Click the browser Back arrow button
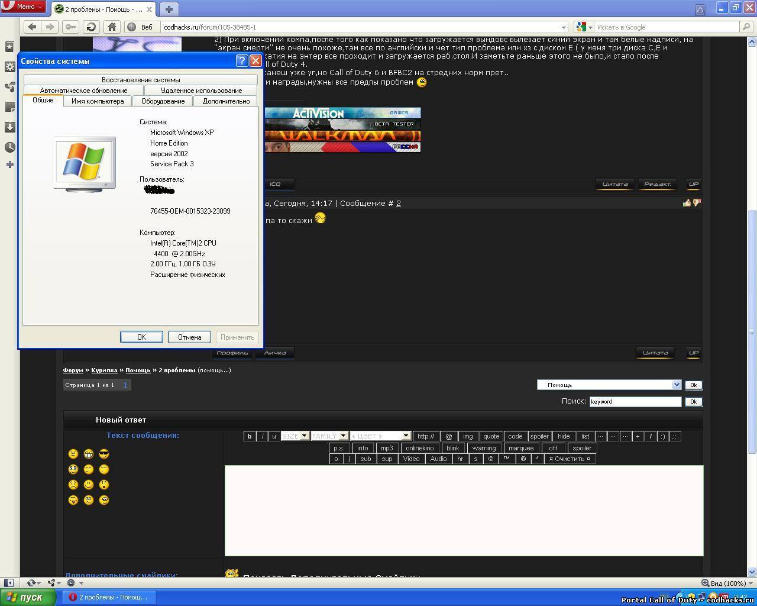The height and width of the screenshot is (606, 757). tap(33, 27)
